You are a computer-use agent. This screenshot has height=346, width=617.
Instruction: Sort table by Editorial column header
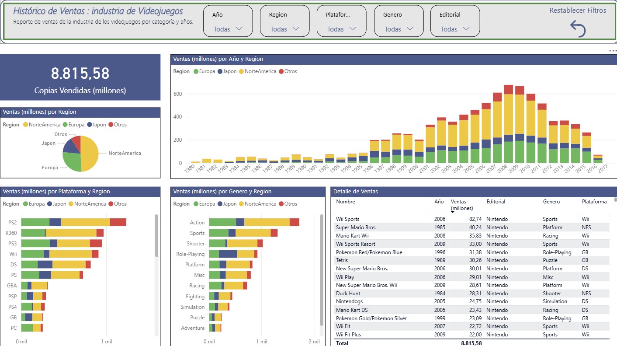coord(496,202)
